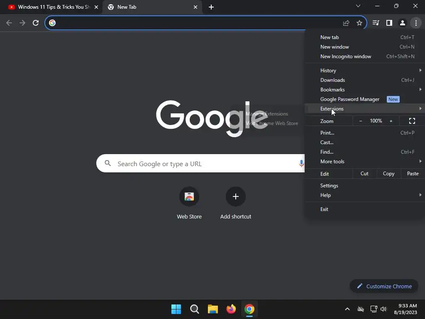
Task: Click the Chrome taskbar icon
Action: 249,309
